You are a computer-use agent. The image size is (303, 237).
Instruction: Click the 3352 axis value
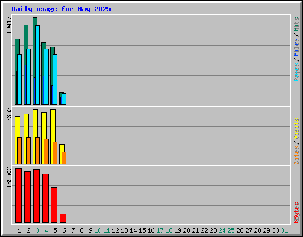(9, 114)
